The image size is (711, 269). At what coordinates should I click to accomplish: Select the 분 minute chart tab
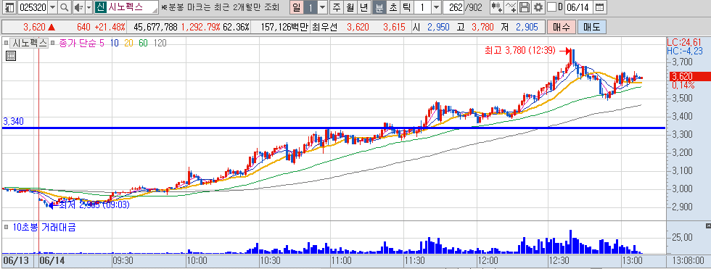point(379,7)
